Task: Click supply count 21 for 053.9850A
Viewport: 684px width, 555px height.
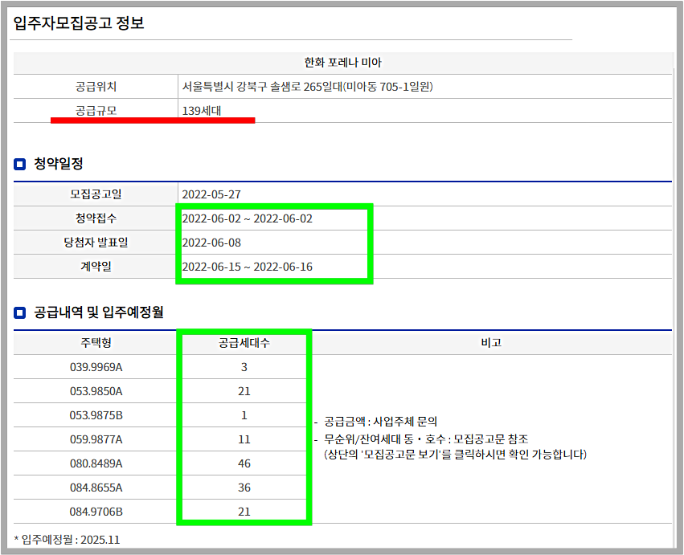Action: point(244,391)
